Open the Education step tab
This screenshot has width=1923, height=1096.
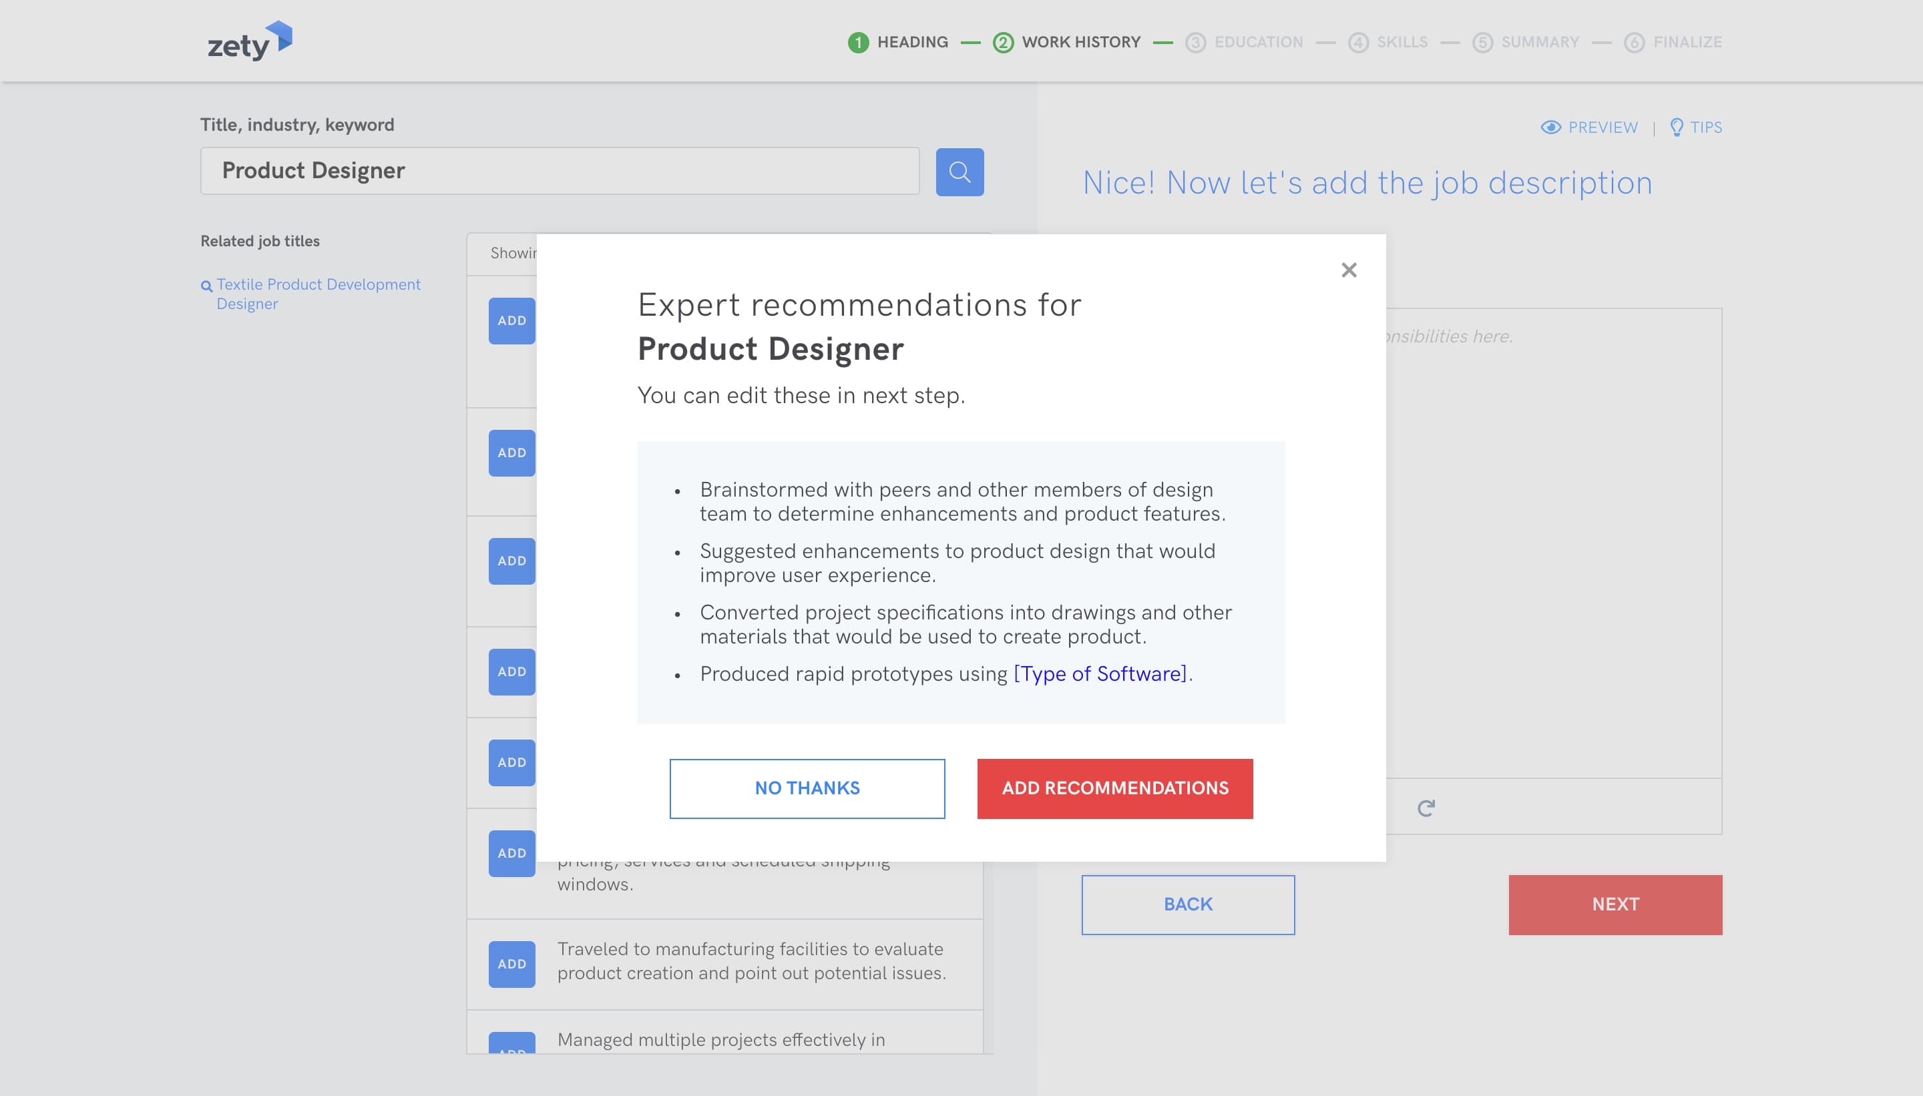(1257, 42)
